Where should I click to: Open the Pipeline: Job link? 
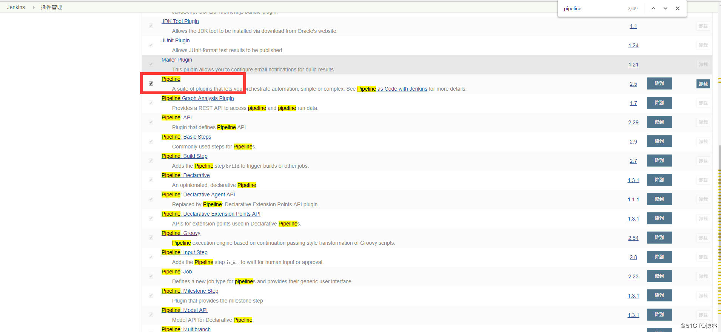pos(177,272)
